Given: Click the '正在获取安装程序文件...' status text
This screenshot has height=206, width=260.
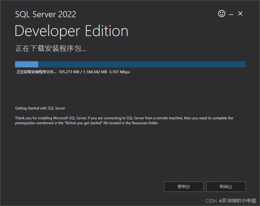Looking at the screenshot, I should [36, 72].
